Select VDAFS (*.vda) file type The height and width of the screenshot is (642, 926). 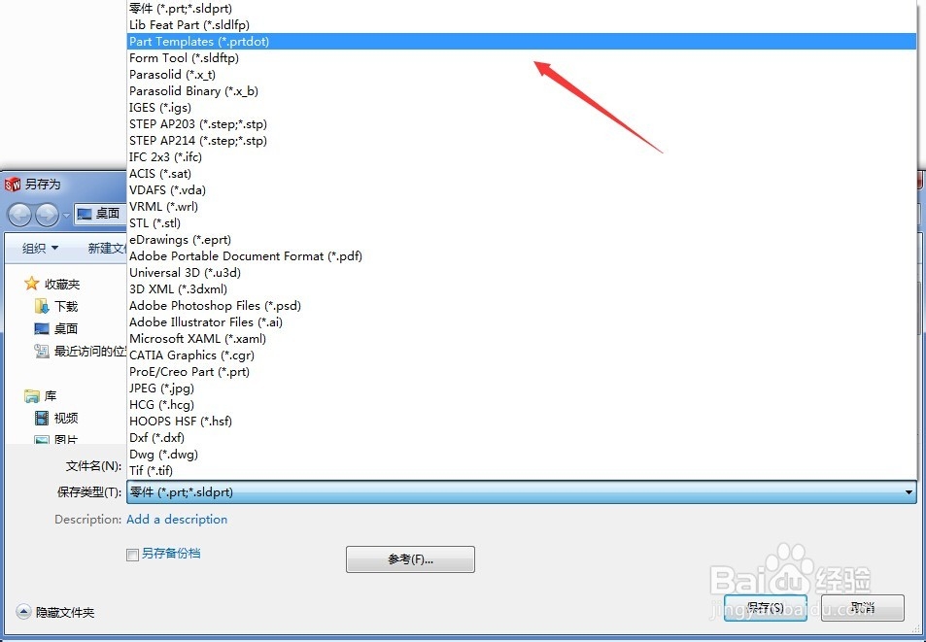click(x=522, y=190)
